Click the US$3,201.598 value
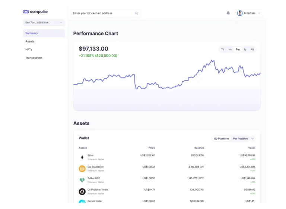The height and width of the screenshot is (209, 286). tap(247, 167)
